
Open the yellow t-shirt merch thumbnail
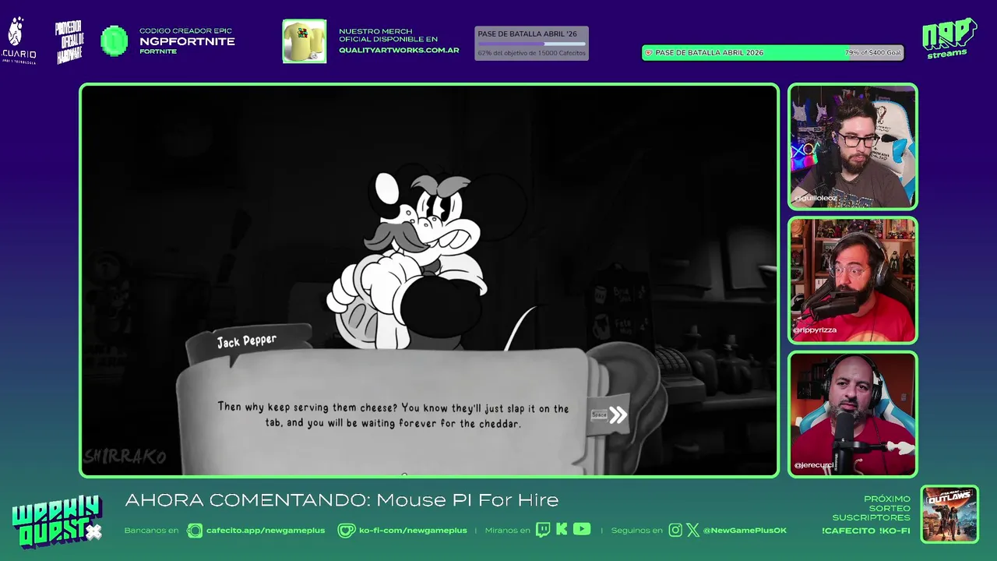(305, 41)
